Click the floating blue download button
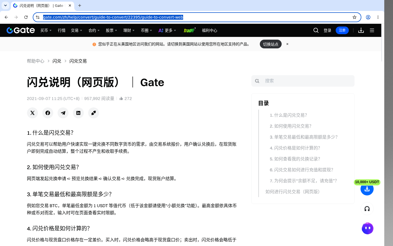The height and width of the screenshot is (246, 393). [367, 189]
